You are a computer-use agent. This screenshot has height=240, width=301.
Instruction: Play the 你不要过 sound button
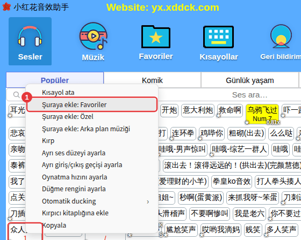coord(285,214)
